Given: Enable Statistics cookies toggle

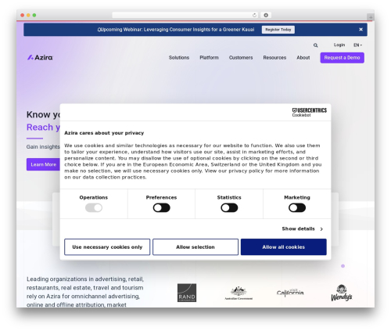Looking at the screenshot, I should pyautogui.click(x=229, y=208).
